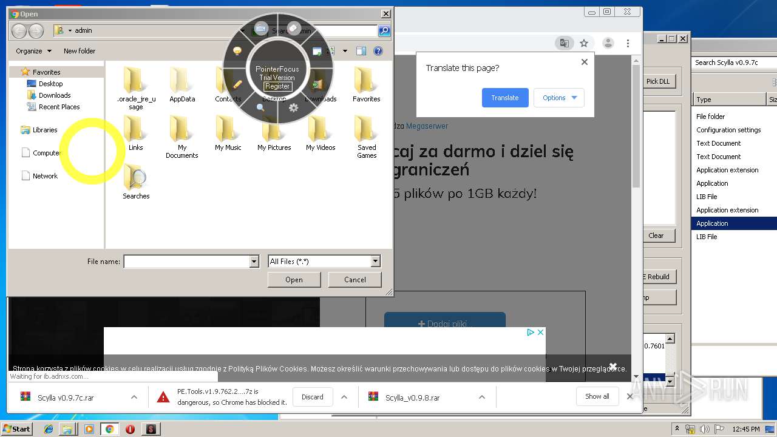Open the All Files type dropdown
777x437 pixels.
[x=375, y=262]
